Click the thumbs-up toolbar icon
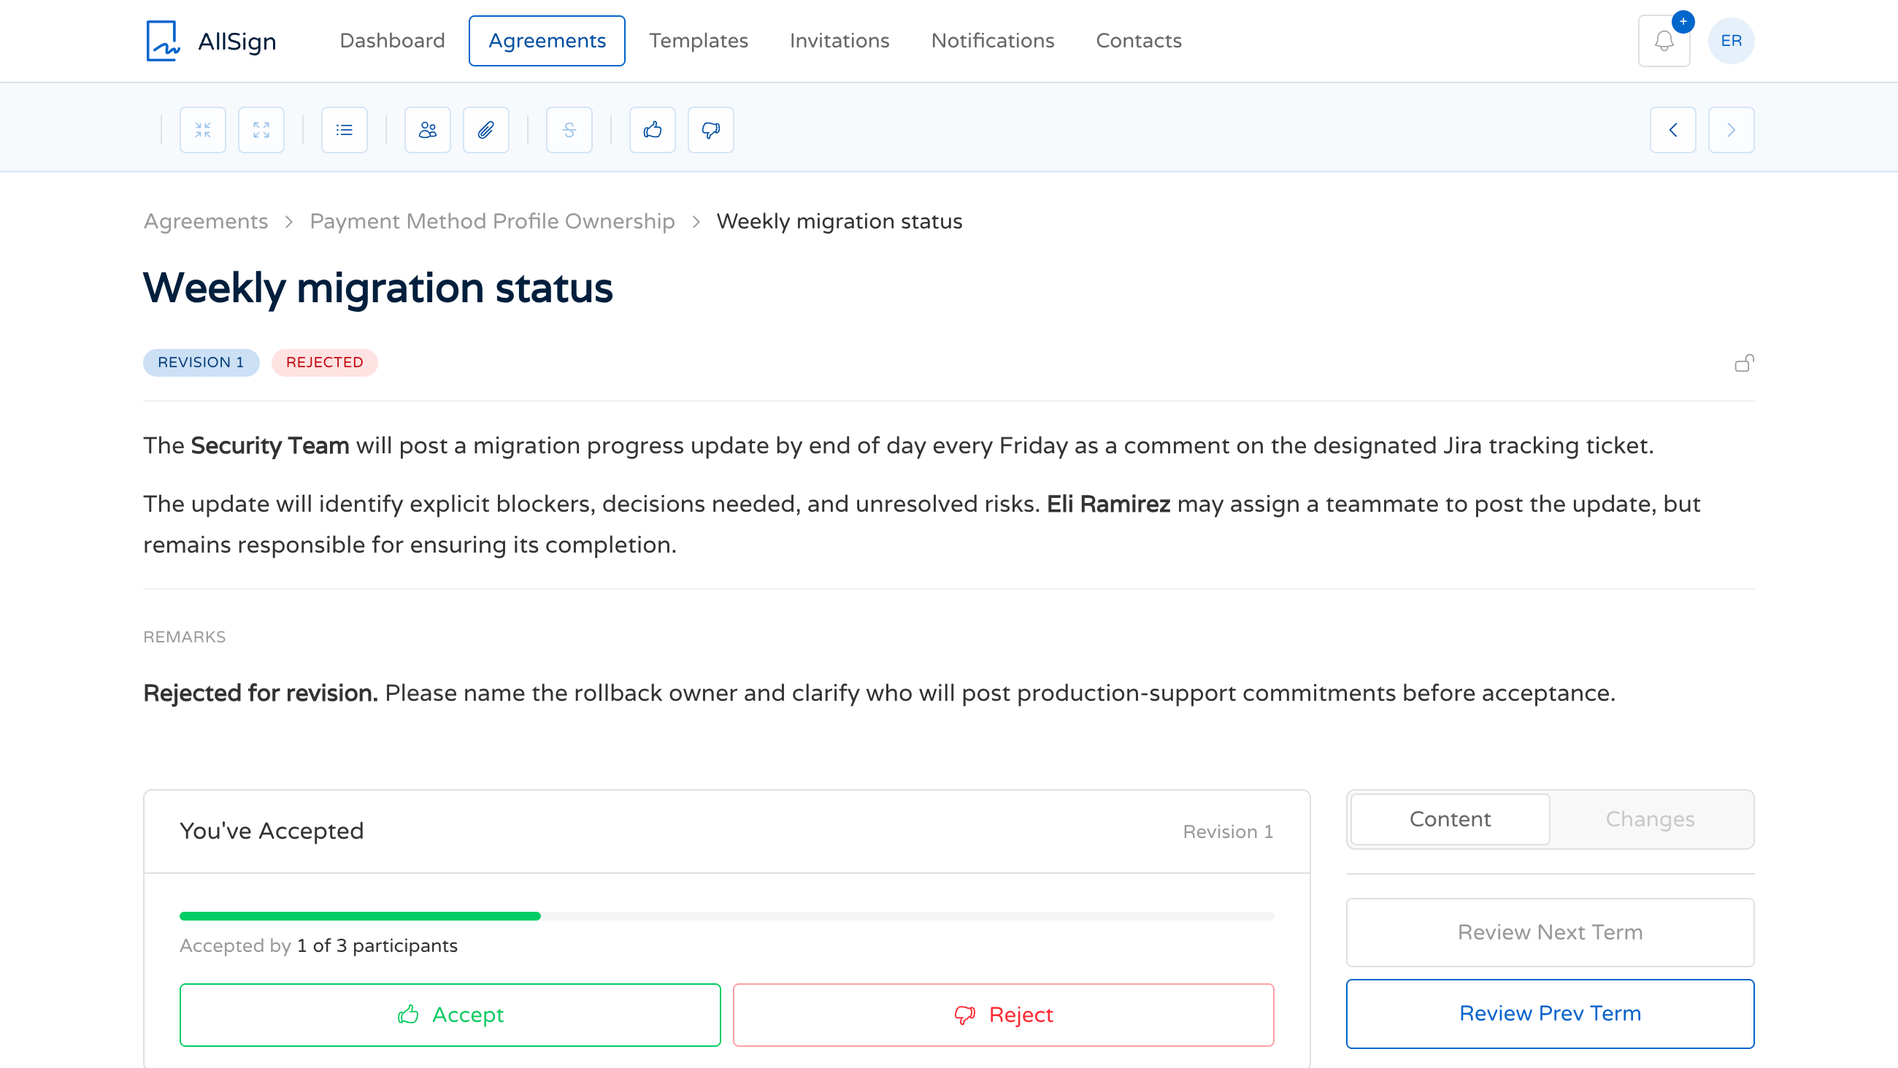Screen dimensions: 1898x1068 click(x=652, y=130)
